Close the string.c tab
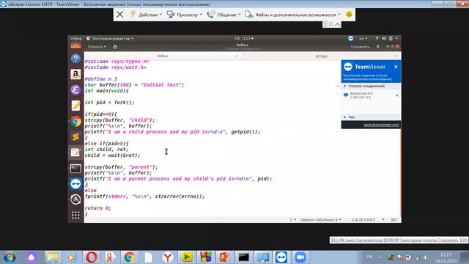Image resolution: width=469 pixels, height=264 pixels. point(396,56)
